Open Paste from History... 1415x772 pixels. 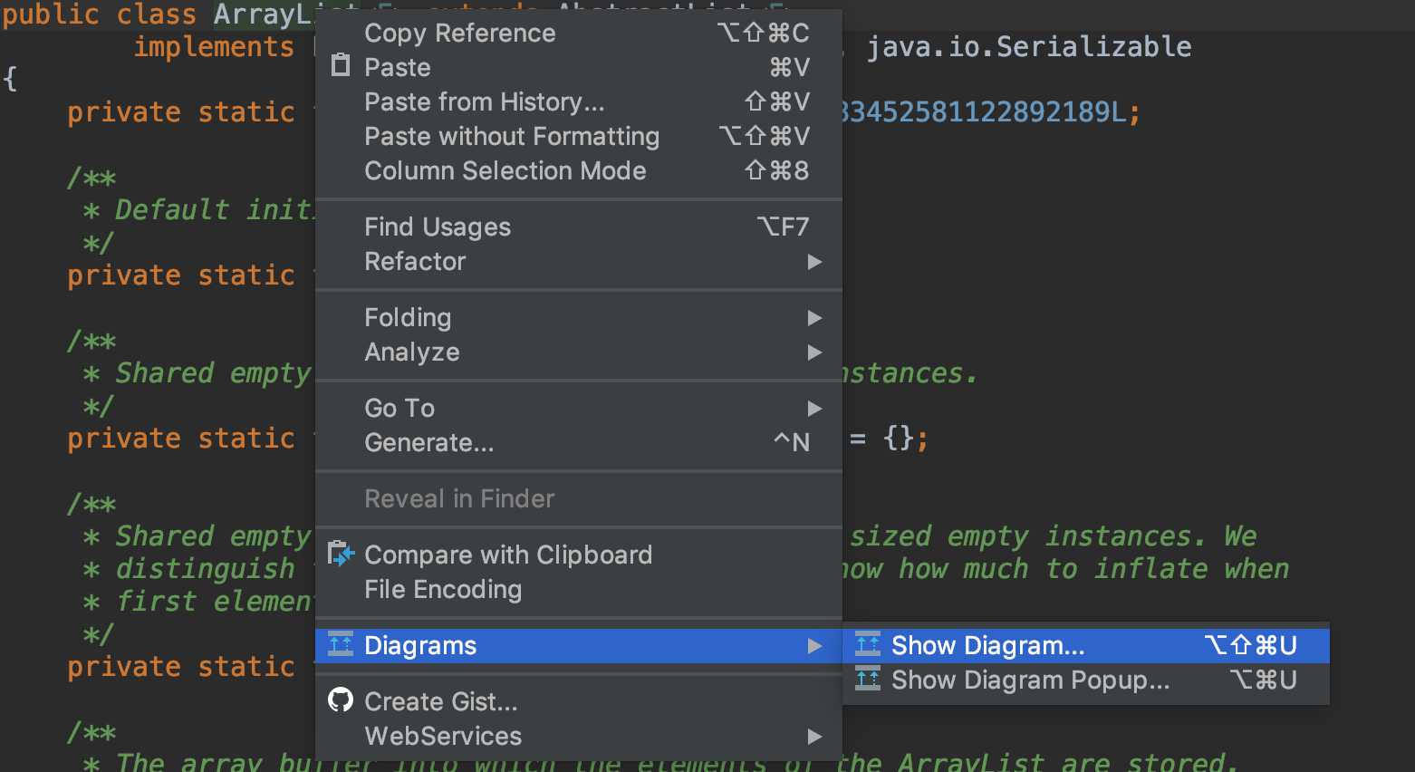pos(579,101)
